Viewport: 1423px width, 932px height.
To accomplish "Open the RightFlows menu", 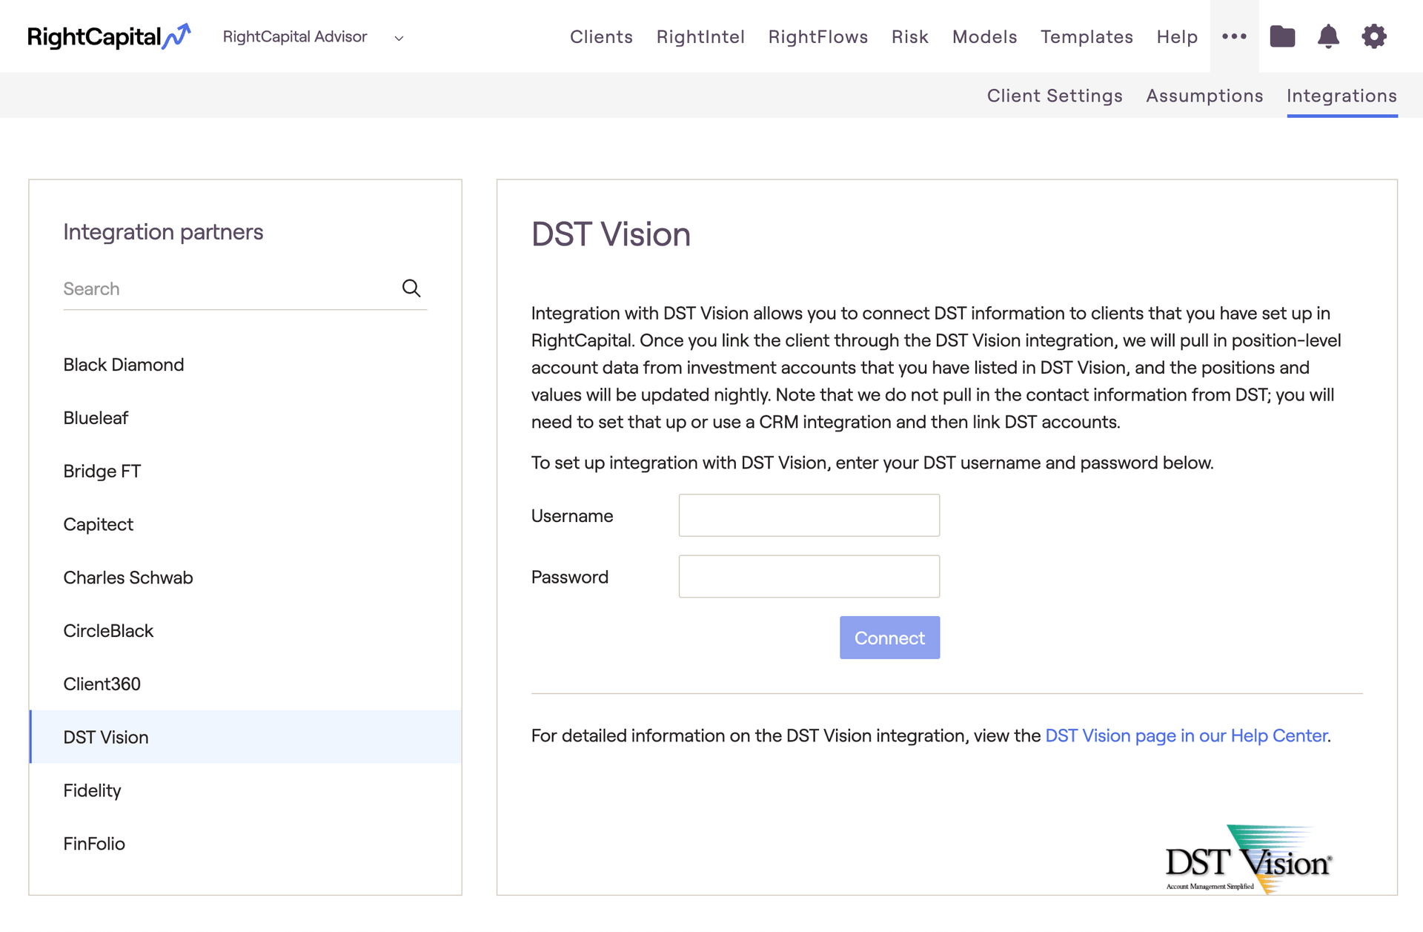I will coord(818,36).
